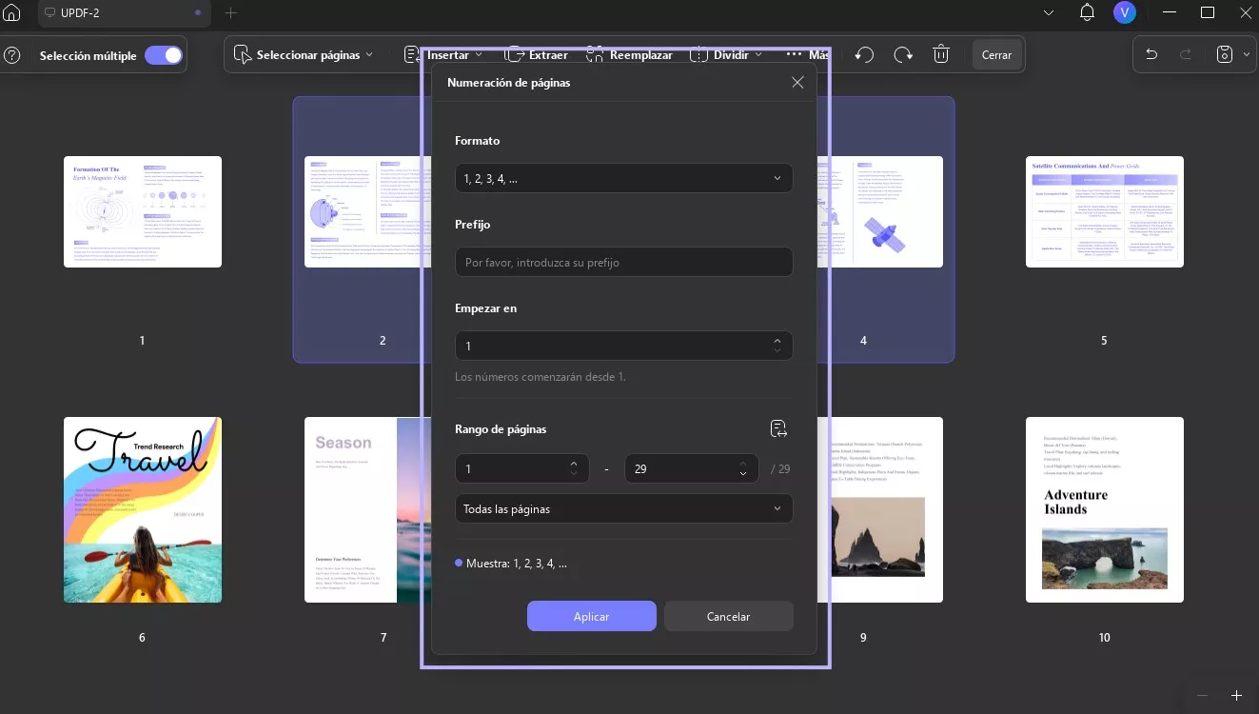The image size is (1259, 714).
Task: Open the help question mark icon
Action: (x=12, y=55)
